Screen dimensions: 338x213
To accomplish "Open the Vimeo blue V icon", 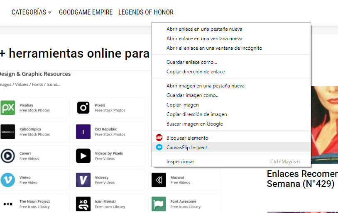I will coord(8,180).
